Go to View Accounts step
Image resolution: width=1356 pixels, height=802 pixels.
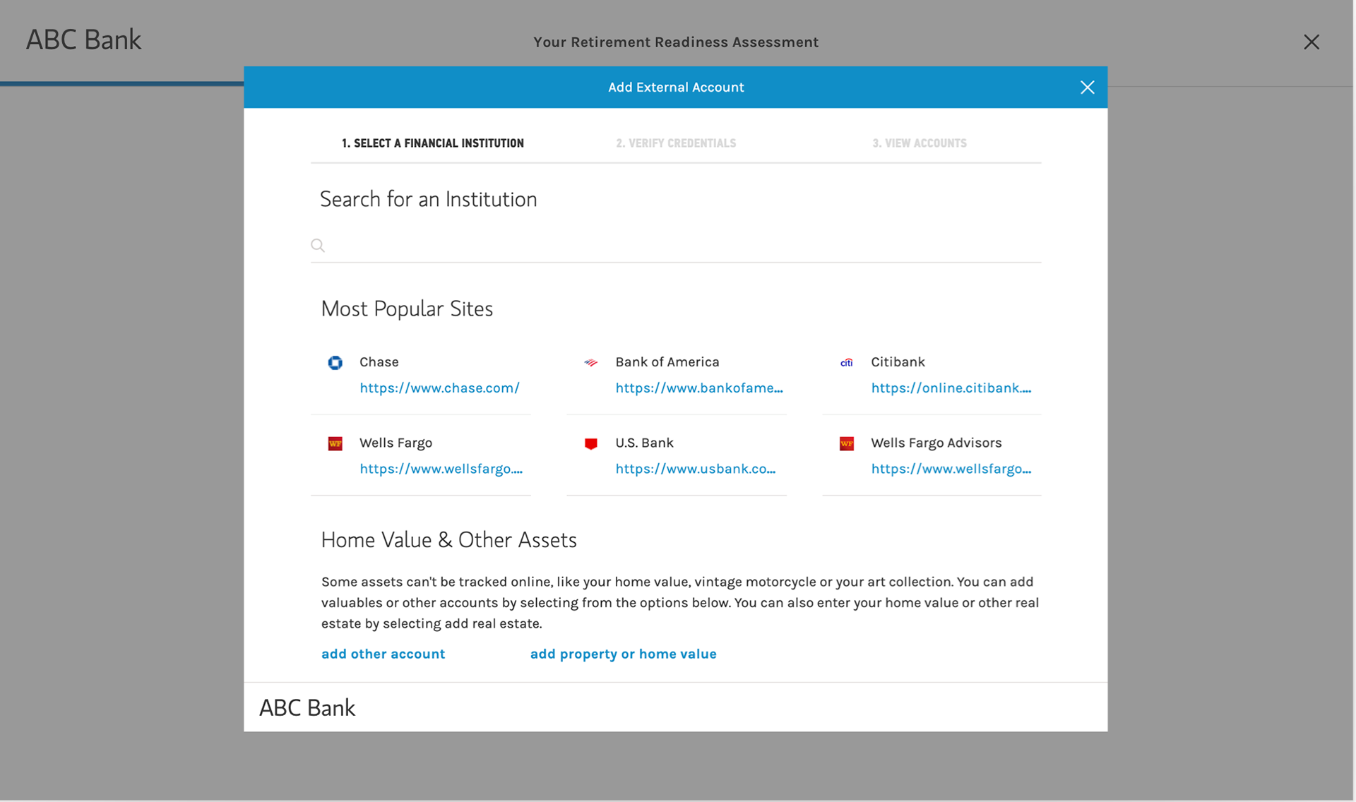point(920,143)
